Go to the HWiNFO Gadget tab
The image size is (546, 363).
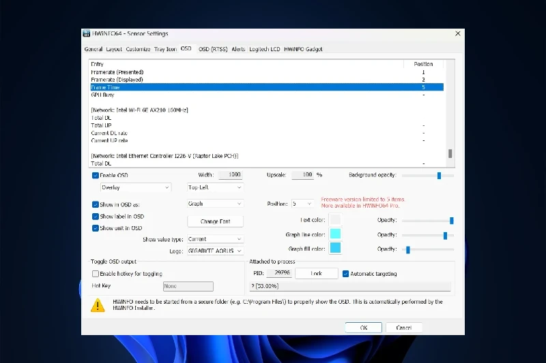(303, 49)
